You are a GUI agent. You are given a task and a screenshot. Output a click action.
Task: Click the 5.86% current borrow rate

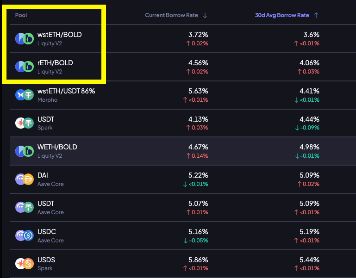coord(198,259)
